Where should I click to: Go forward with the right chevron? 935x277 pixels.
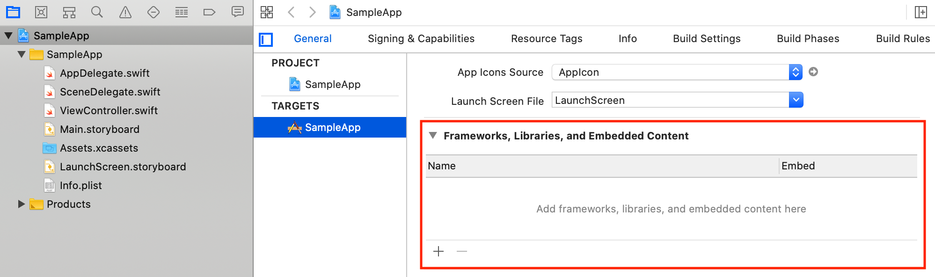tap(313, 12)
